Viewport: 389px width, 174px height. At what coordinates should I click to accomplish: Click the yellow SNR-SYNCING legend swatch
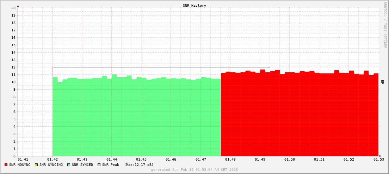pyautogui.click(x=36, y=165)
